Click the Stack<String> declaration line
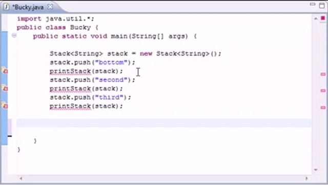The image size is (328, 185). pos(135,53)
